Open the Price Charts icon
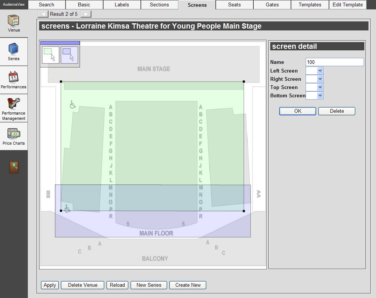 coord(14,136)
